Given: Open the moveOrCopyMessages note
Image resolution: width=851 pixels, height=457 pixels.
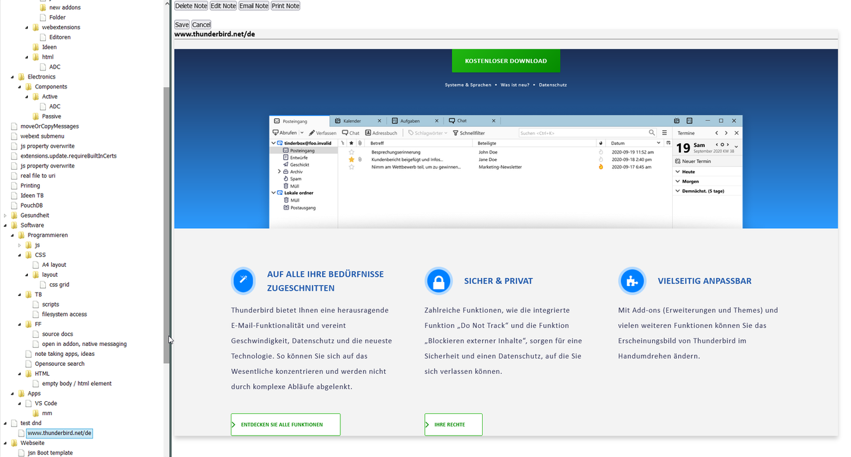Looking at the screenshot, I should (x=49, y=126).
